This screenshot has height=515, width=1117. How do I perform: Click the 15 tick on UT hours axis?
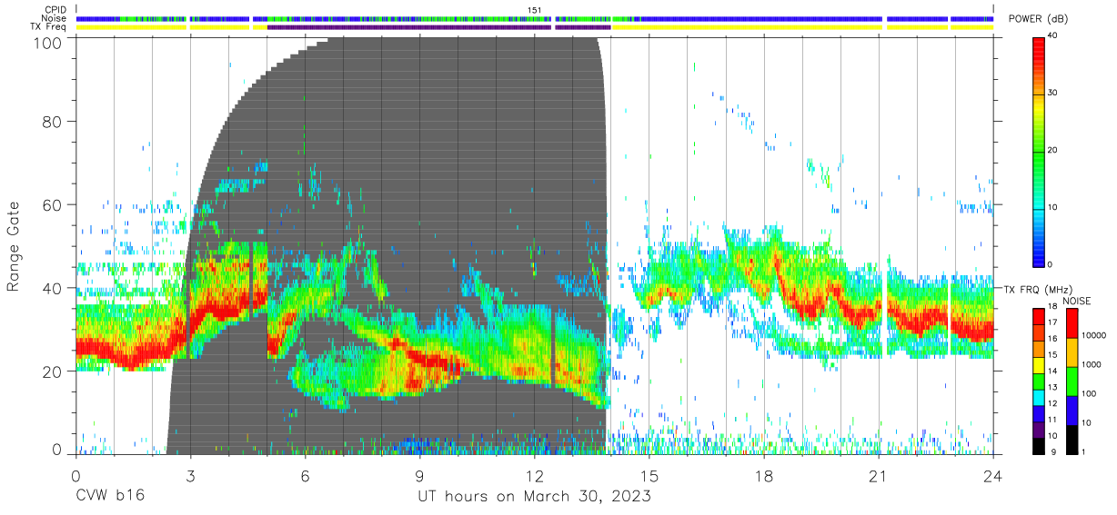pos(649,476)
